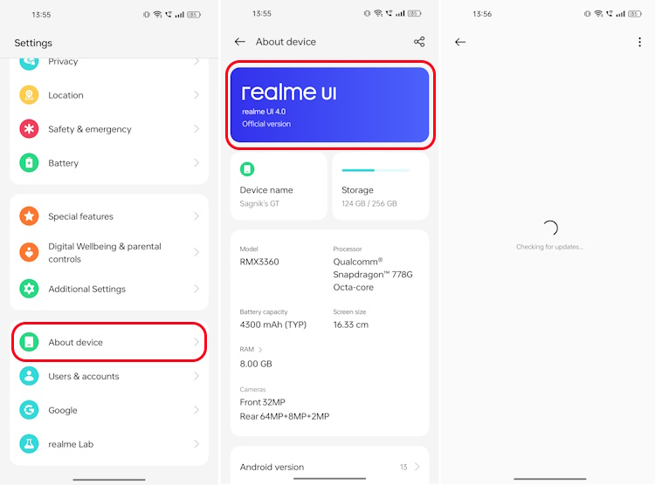This screenshot has height=485, width=655.
Task: Expand About device row chevron
Action: tap(196, 342)
